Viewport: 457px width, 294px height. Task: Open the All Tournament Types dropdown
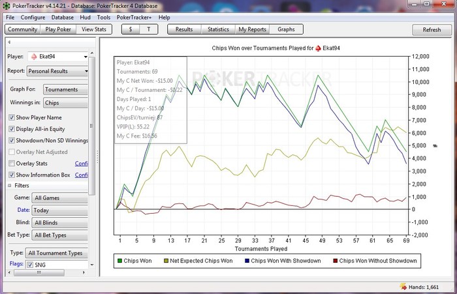(x=57, y=253)
